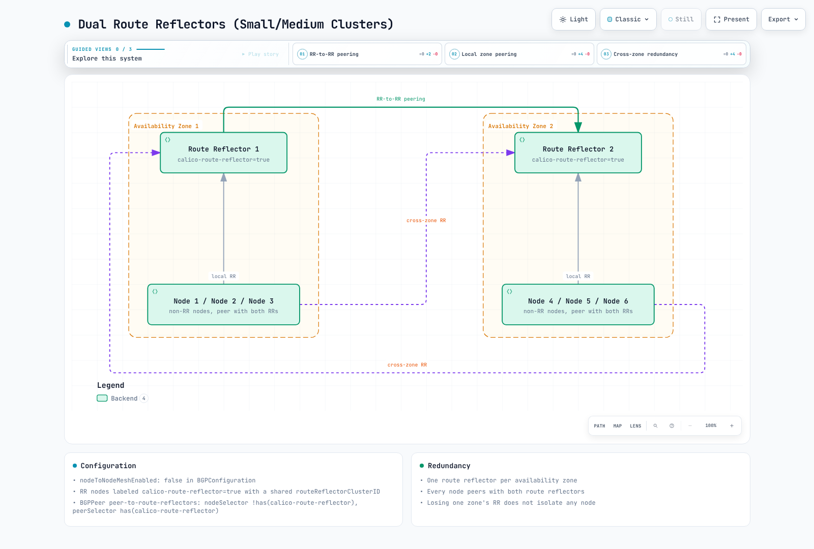Click the 03 step badge for Cross-zone redundancy
Image resolution: width=814 pixels, height=549 pixels.
tap(606, 54)
